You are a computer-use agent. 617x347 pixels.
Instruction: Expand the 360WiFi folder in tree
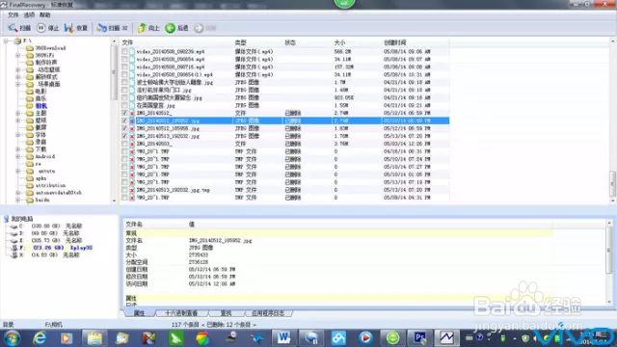17,56
